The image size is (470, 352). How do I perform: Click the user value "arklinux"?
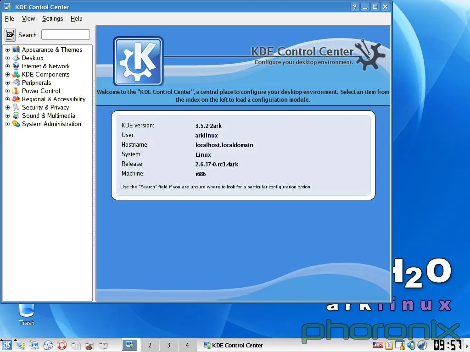pyautogui.click(x=207, y=135)
